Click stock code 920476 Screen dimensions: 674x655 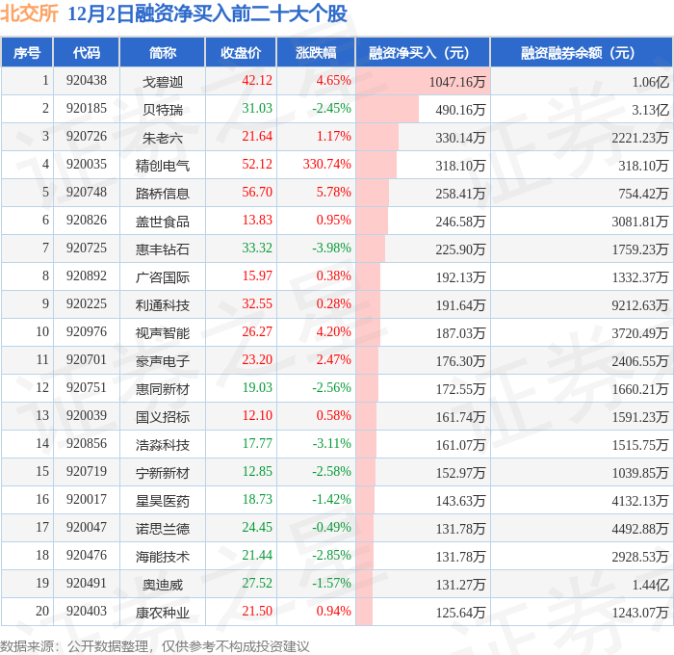pyautogui.click(x=87, y=556)
